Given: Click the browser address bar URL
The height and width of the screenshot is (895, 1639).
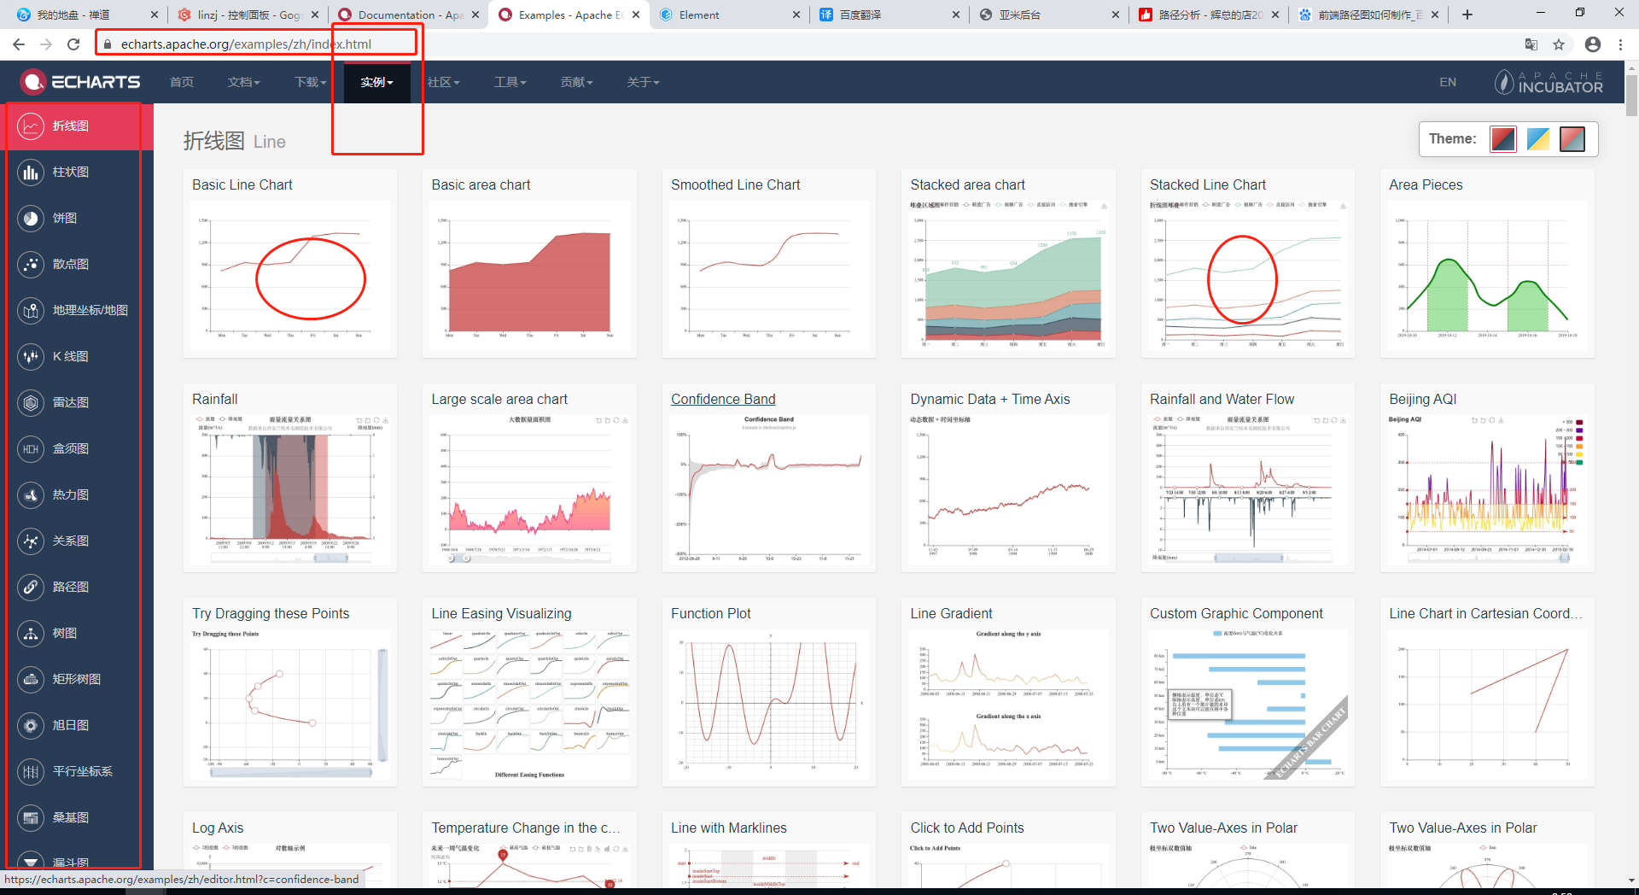Looking at the screenshot, I should 246,44.
